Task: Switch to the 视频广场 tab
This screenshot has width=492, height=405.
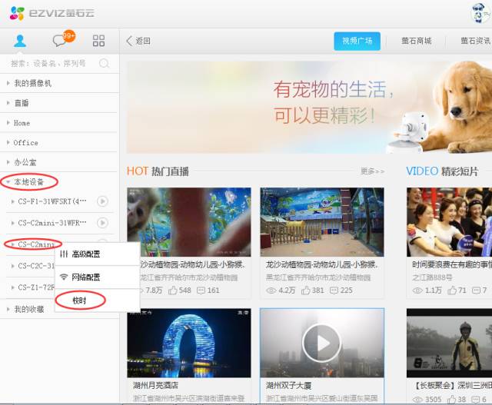Action: point(357,41)
